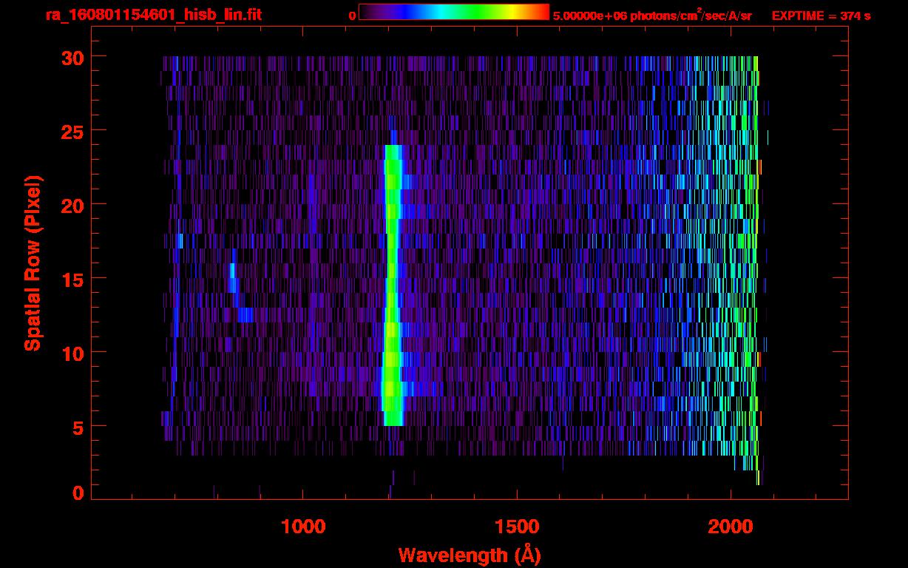
Task: Click the rainbow color scale bar
Action: pyautogui.click(x=454, y=12)
